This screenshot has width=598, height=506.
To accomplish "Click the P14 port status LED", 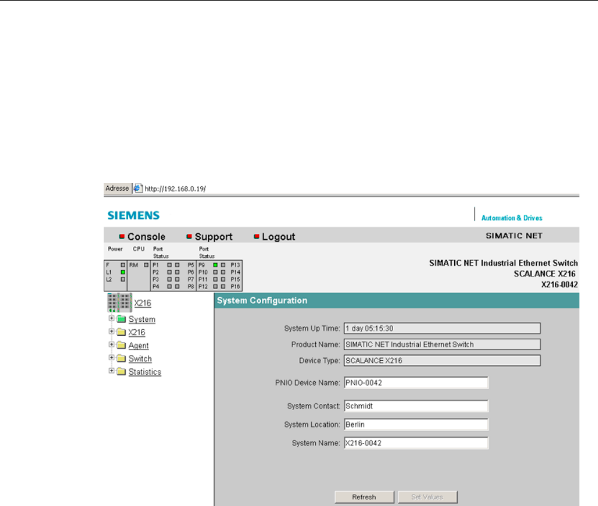I will (223, 272).
